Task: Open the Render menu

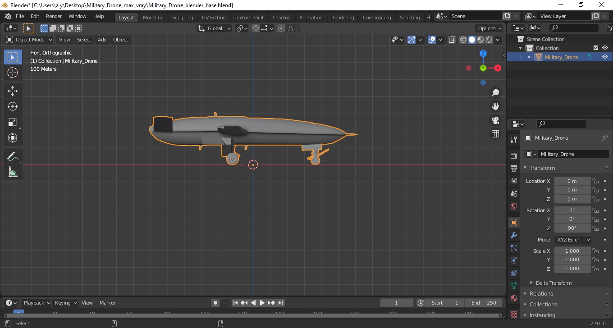Action: pos(54,16)
